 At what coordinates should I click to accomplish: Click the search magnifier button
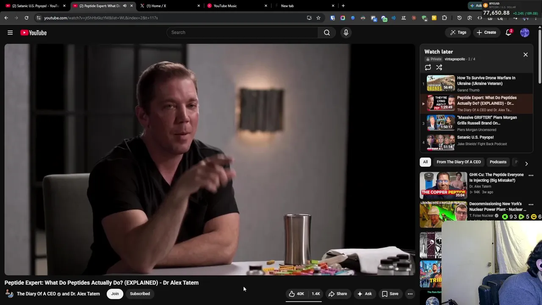(327, 33)
